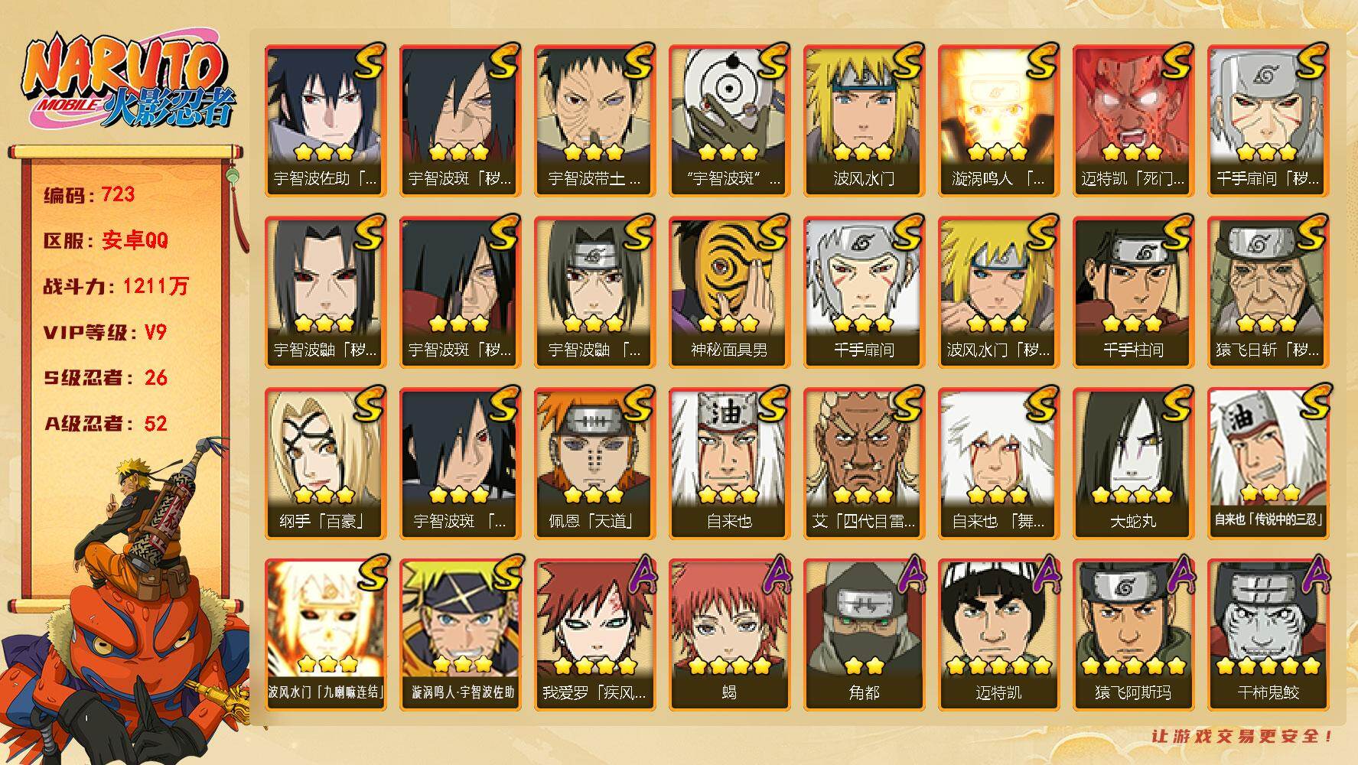Image resolution: width=1358 pixels, height=765 pixels.
Task: Choose the 大蛇丸 character card
Action: [1133, 463]
